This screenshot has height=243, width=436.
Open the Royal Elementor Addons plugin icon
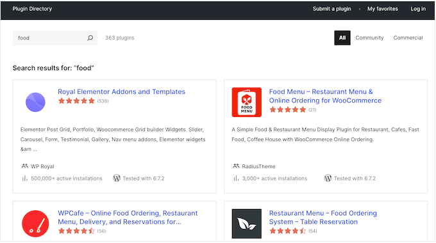point(35,102)
